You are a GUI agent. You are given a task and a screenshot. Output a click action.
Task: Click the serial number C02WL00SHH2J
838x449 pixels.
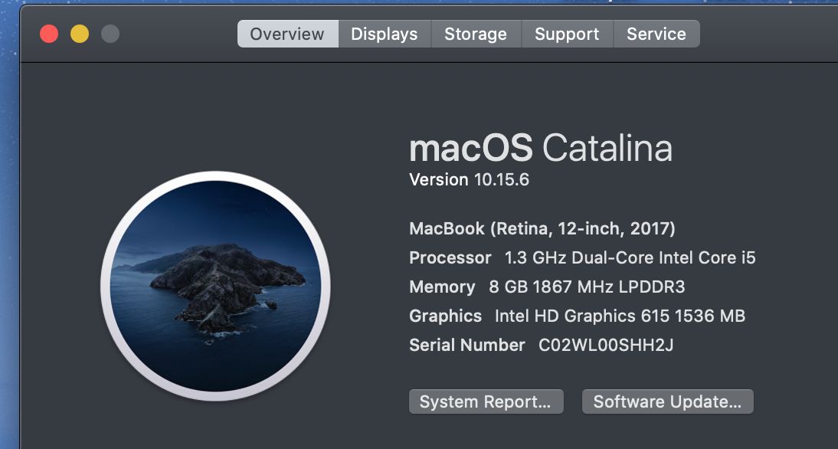[x=606, y=346]
